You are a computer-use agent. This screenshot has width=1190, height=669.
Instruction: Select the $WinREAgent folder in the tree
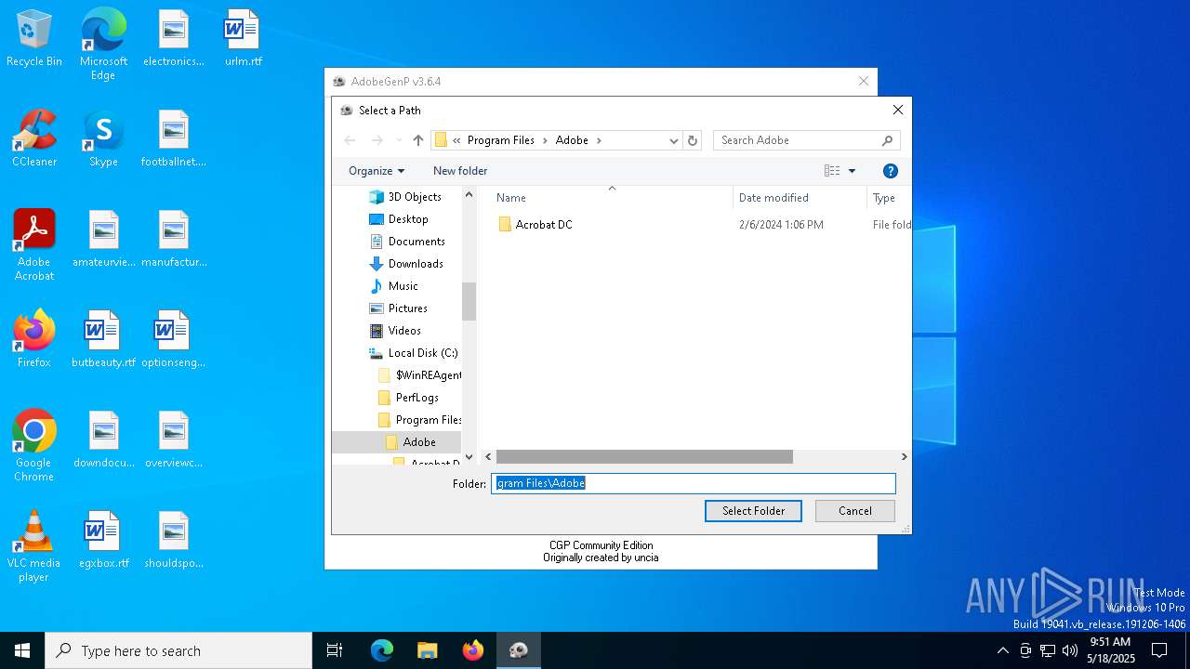pyautogui.click(x=419, y=375)
